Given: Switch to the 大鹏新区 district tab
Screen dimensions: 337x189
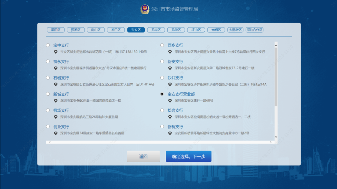Looking at the screenshot, I should [x=235, y=30].
